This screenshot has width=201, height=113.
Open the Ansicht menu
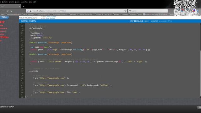coord(11,2)
